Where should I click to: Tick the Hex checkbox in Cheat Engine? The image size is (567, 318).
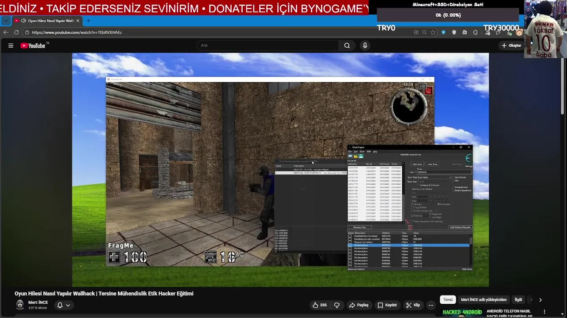pos(415,172)
